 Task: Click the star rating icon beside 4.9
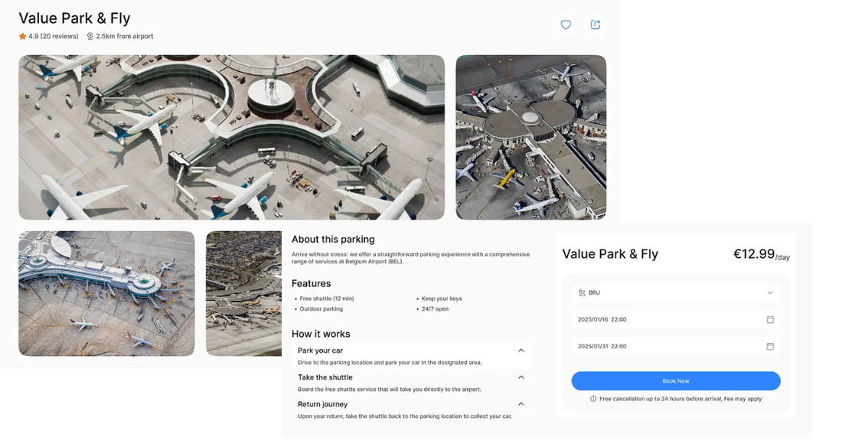pyautogui.click(x=21, y=35)
